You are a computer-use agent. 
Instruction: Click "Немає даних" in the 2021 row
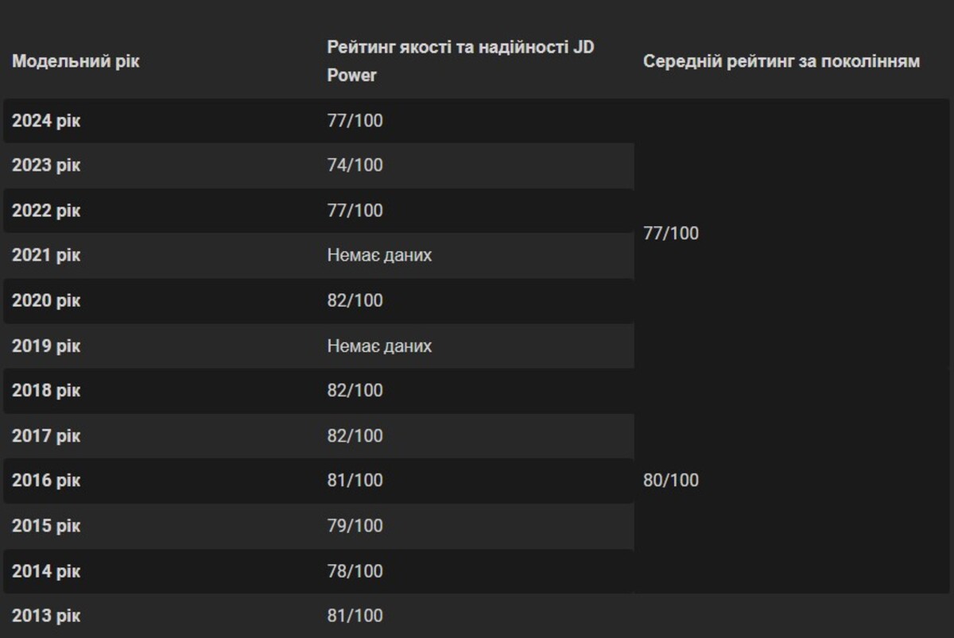pyautogui.click(x=379, y=255)
